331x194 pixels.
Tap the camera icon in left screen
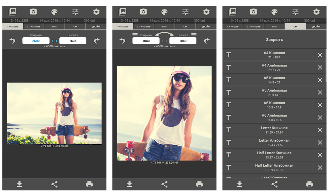point(33,12)
